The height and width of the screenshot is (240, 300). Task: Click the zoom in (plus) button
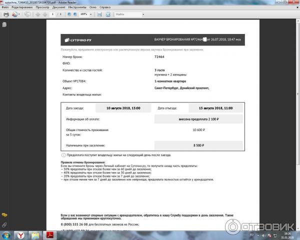pyautogui.click(x=75, y=14)
